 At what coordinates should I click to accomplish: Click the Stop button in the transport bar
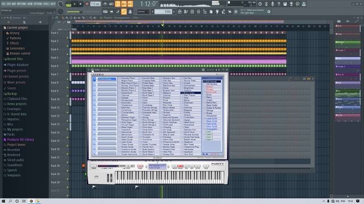point(81,4)
